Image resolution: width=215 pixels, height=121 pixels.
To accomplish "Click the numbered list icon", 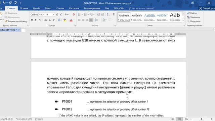I will tap(85, 14).
